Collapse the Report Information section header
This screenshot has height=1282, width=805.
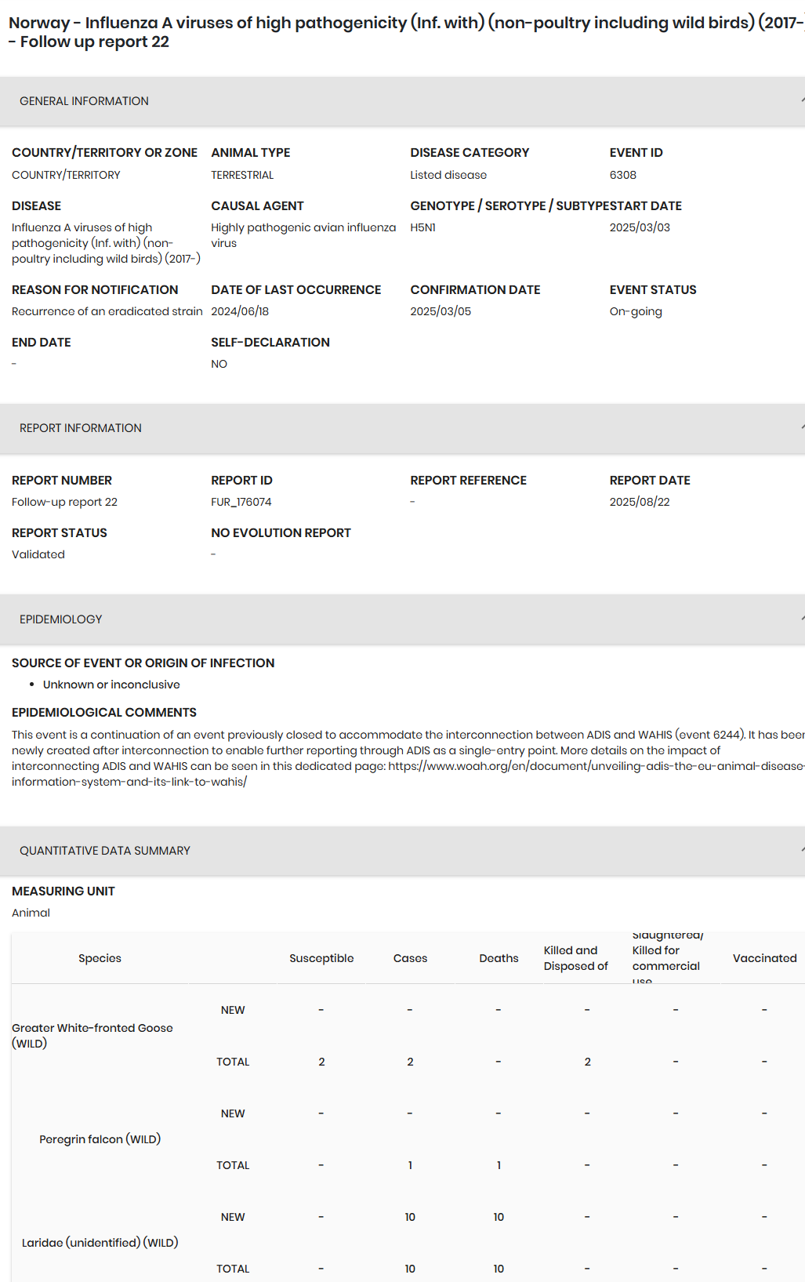800,428
